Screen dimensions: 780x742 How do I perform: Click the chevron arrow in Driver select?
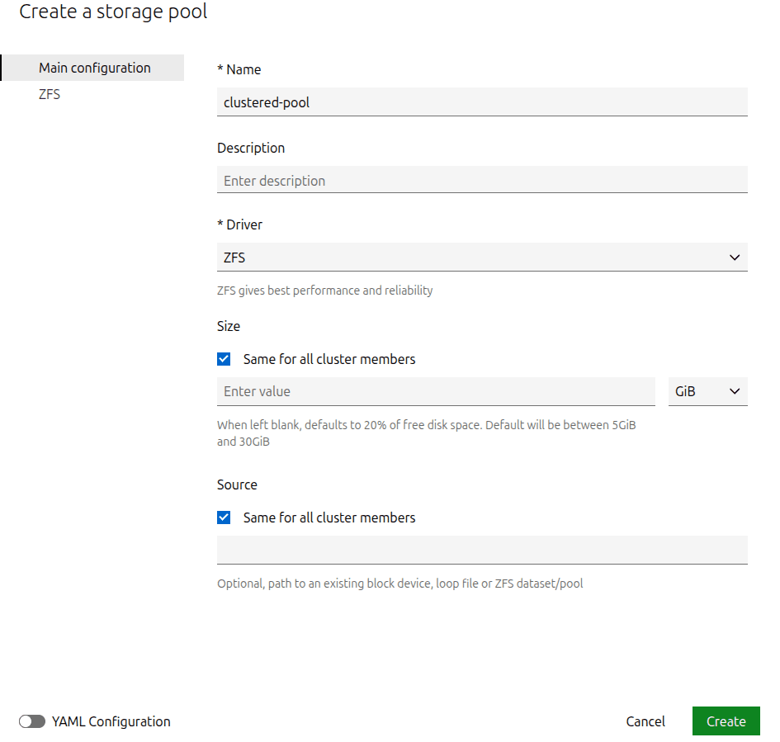[x=735, y=258]
